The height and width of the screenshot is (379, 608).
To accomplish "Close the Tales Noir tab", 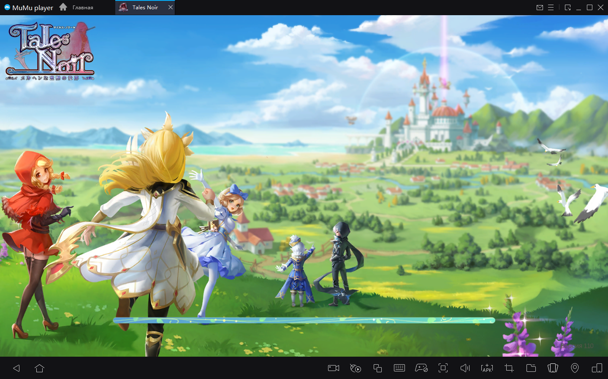I will click(171, 8).
